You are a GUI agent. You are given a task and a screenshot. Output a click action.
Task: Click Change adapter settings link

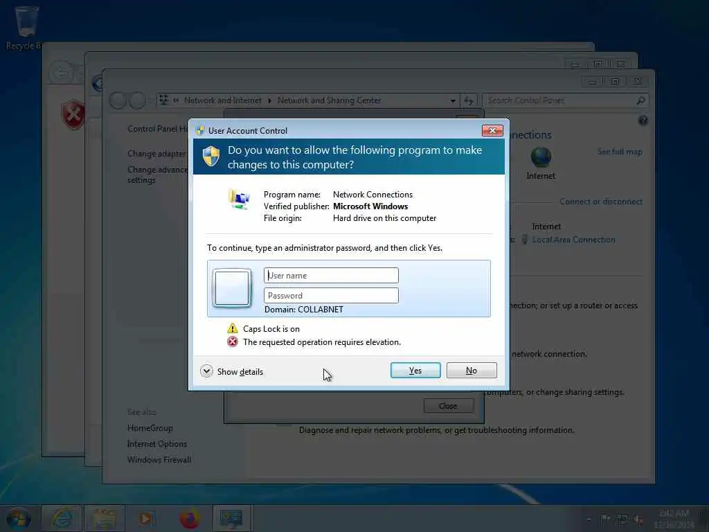click(157, 154)
